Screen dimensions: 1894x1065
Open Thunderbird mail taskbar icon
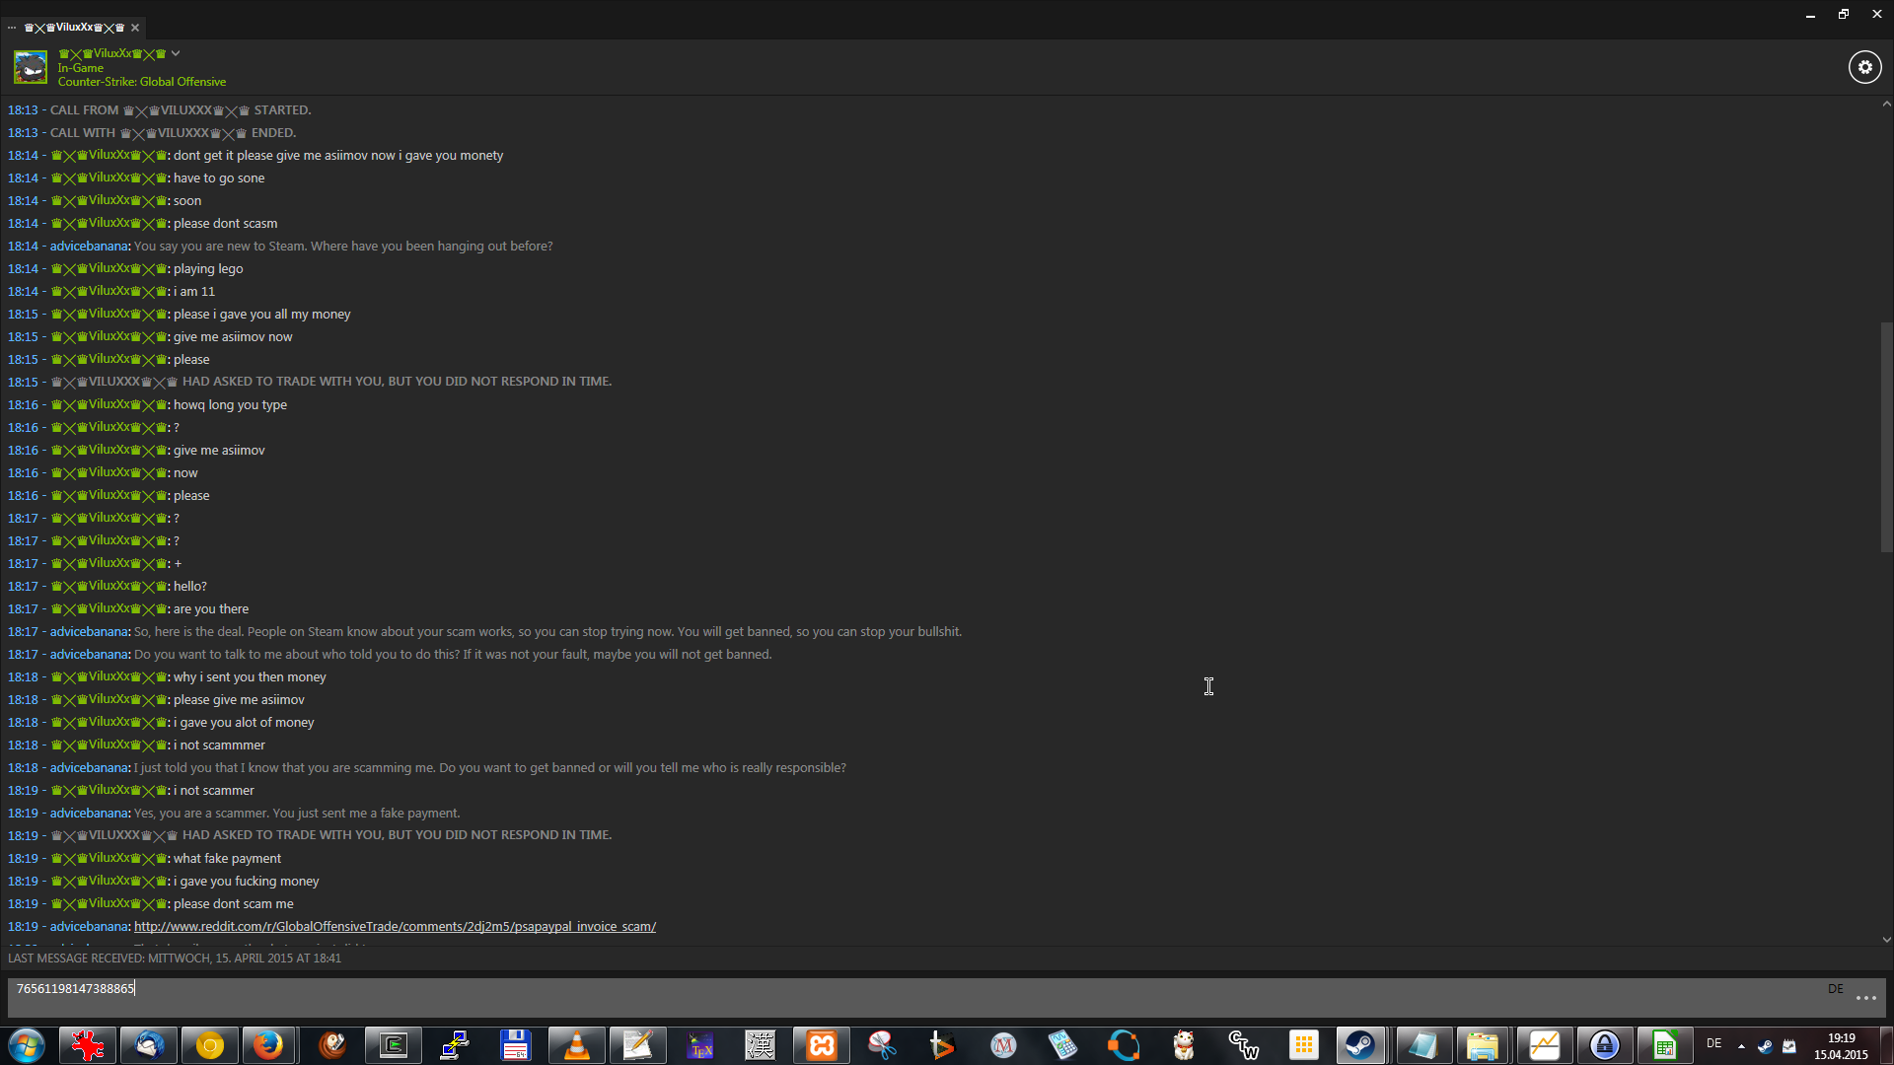(149, 1045)
